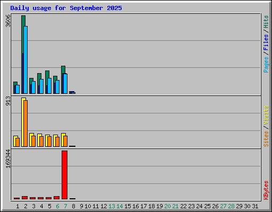Click the red KBytes bar for day 6

coord(56,198)
